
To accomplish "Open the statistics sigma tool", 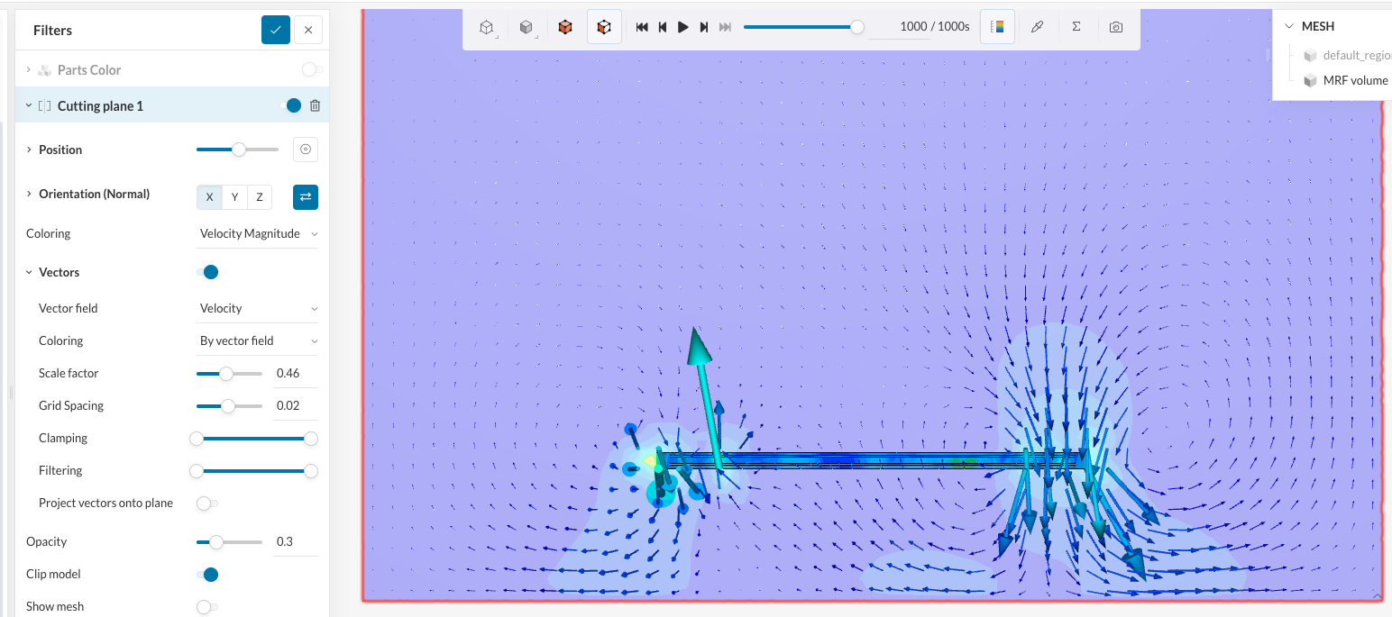I will (x=1076, y=27).
